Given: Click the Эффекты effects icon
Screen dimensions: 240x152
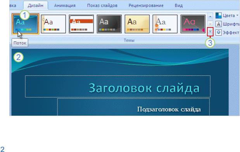Looking at the screenshot, I should [x=219, y=32].
